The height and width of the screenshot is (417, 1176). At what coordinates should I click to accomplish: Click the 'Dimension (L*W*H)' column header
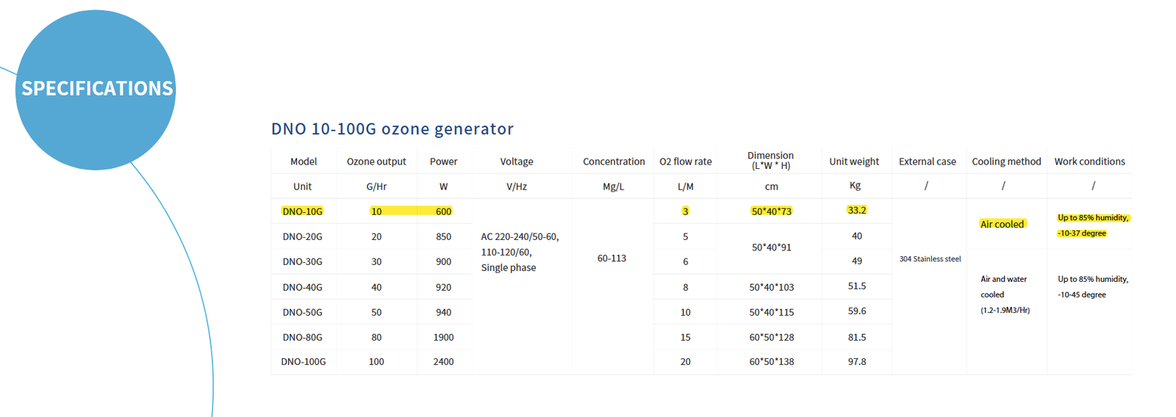771,160
